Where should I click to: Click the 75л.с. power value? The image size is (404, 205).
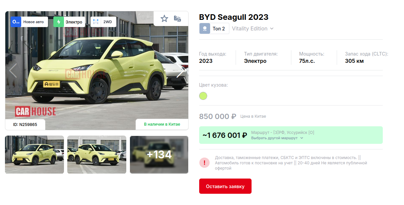click(x=307, y=61)
